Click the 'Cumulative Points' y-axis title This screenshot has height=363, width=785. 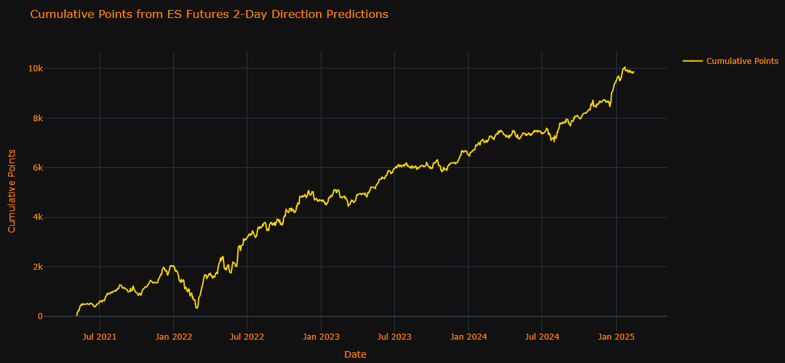click(x=12, y=191)
